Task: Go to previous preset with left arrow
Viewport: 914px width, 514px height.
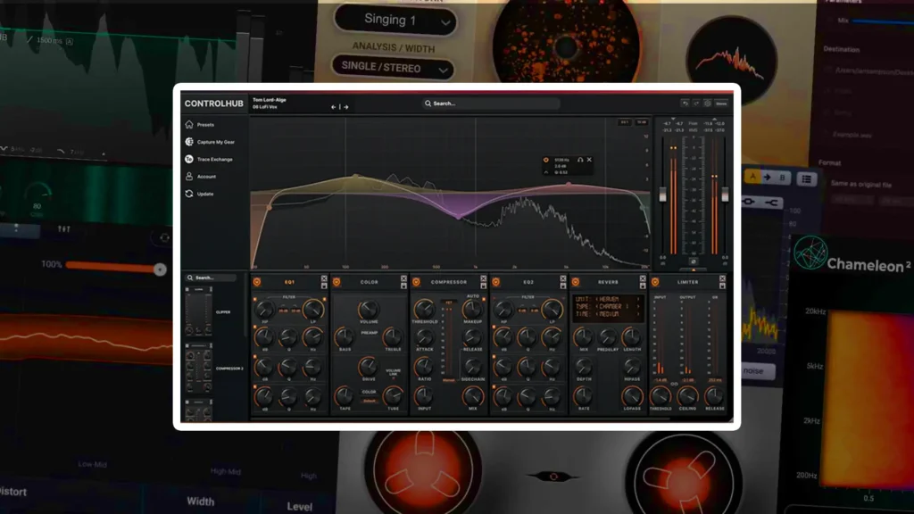Action: click(334, 107)
